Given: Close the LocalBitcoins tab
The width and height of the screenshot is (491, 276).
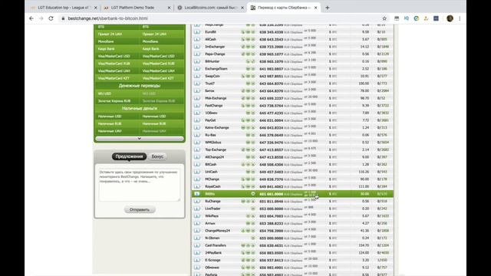Looking at the screenshot, I should 242,8.
